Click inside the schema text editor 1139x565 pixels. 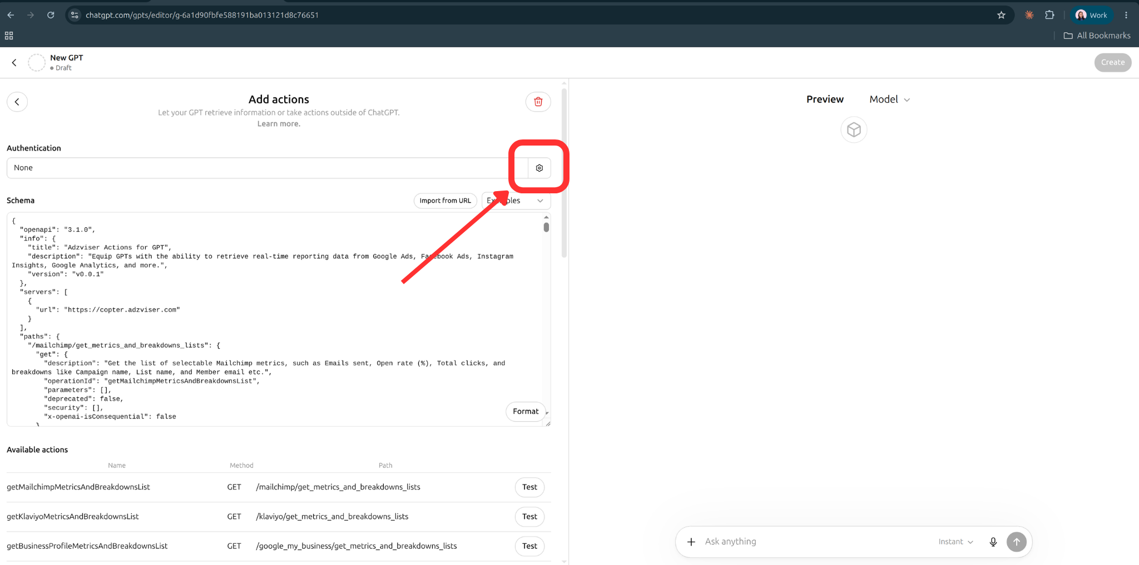(275, 319)
